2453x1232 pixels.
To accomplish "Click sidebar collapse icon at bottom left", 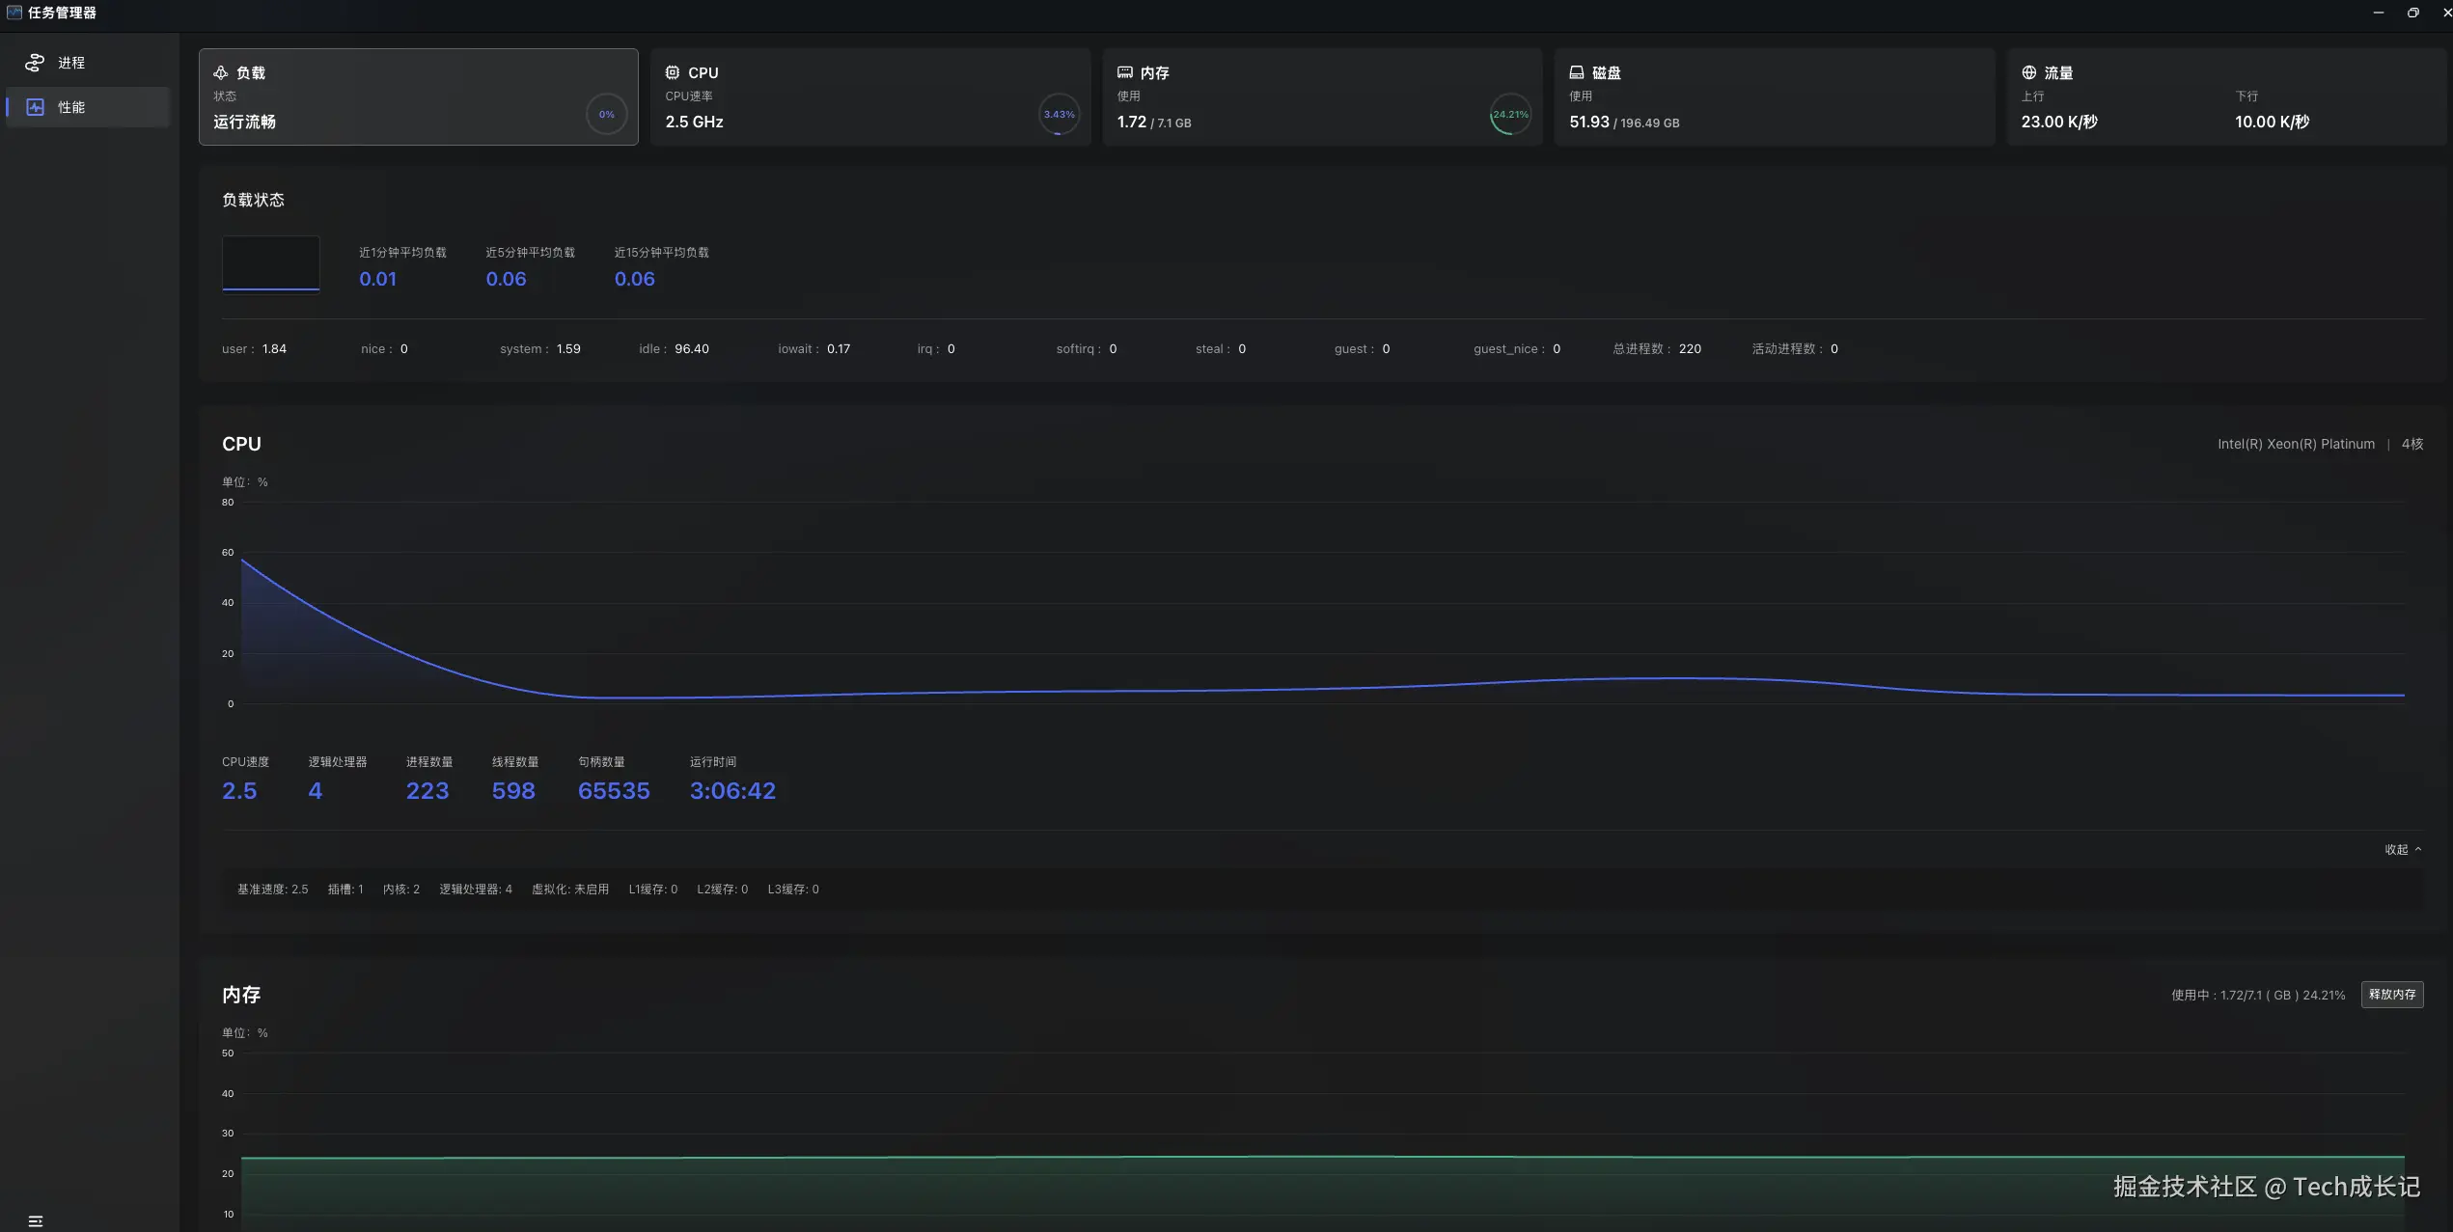I will click(36, 1221).
